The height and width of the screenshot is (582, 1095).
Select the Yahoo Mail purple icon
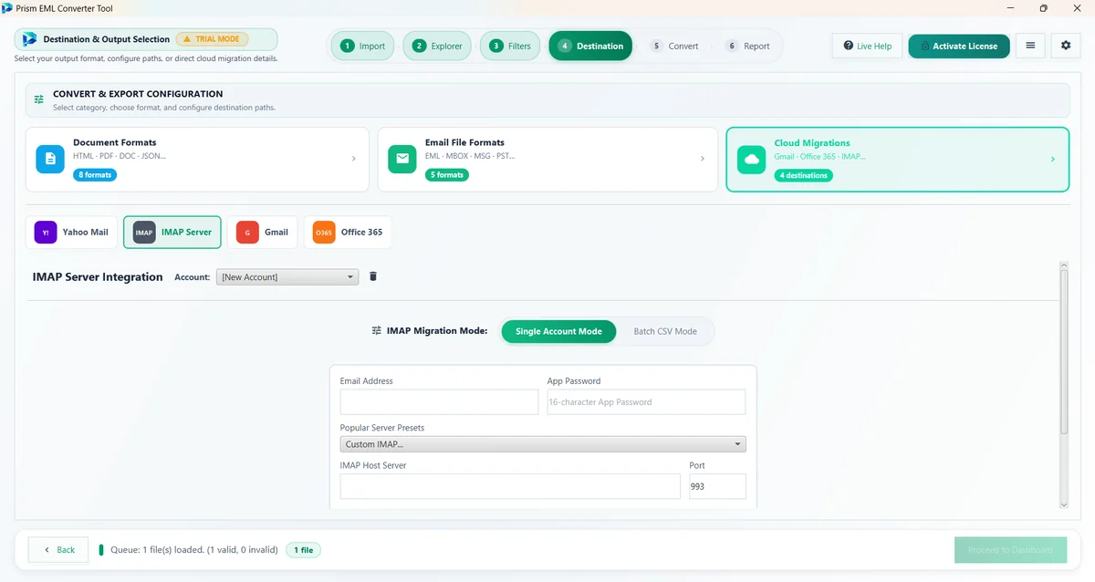coord(46,233)
